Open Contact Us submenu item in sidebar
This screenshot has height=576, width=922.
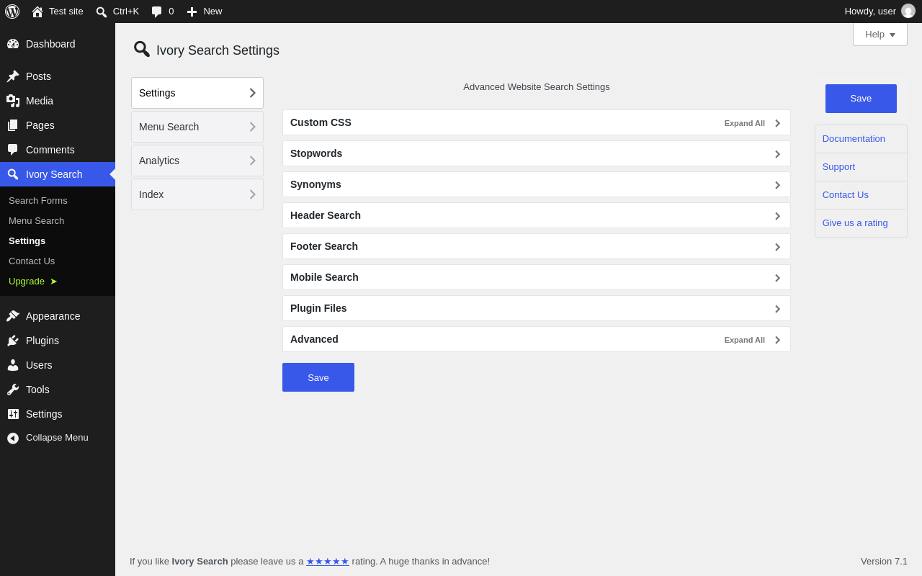(x=32, y=261)
